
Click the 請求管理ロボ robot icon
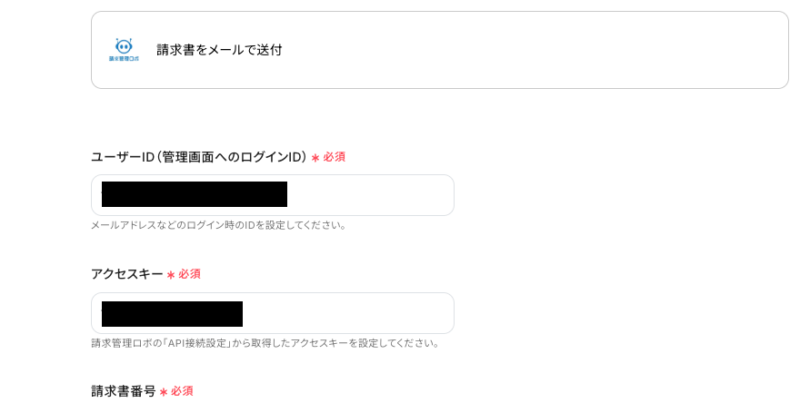[x=124, y=45]
